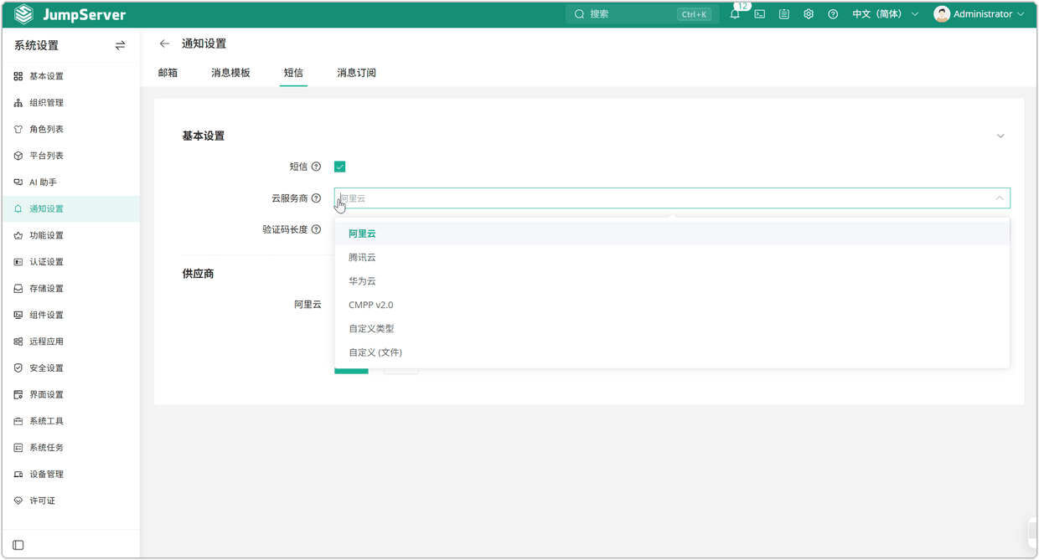Viewport: 1039px width, 560px height.
Task: Click the help icon next to 云服务商
Action: (x=316, y=198)
